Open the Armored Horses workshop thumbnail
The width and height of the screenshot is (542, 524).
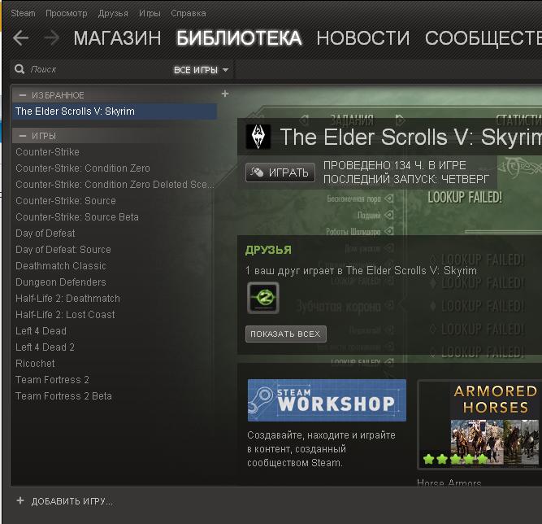[479, 425]
